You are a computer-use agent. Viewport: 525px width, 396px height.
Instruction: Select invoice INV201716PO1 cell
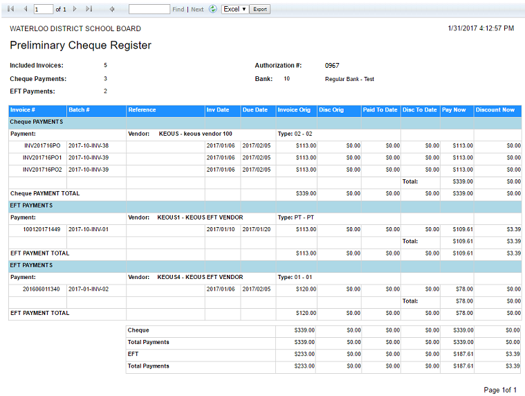click(x=42, y=158)
